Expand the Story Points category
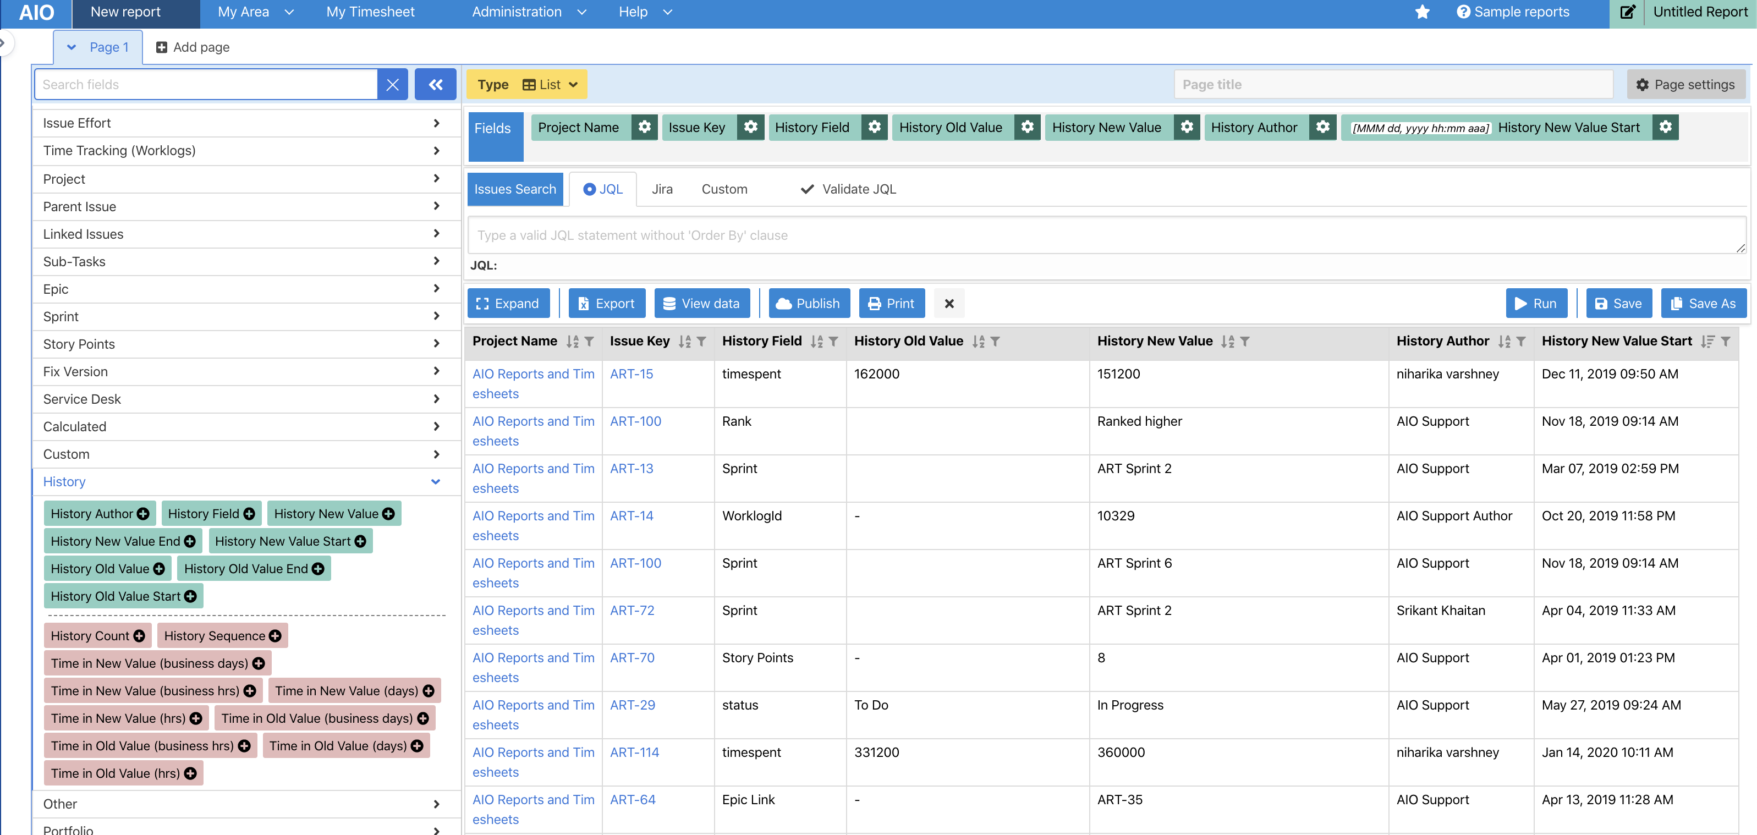 click(x=437, y=343)
